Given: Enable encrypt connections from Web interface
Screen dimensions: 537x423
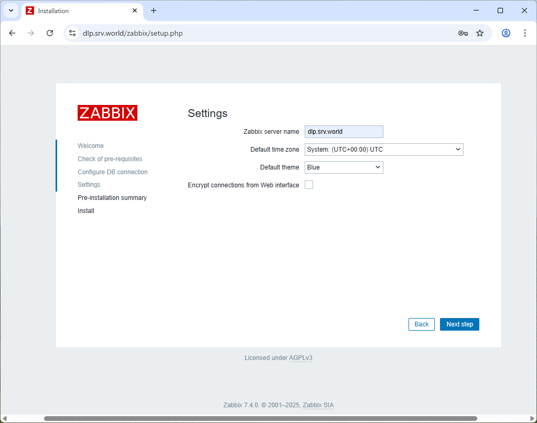Looking at the screenshot, I should click(309, 185).
